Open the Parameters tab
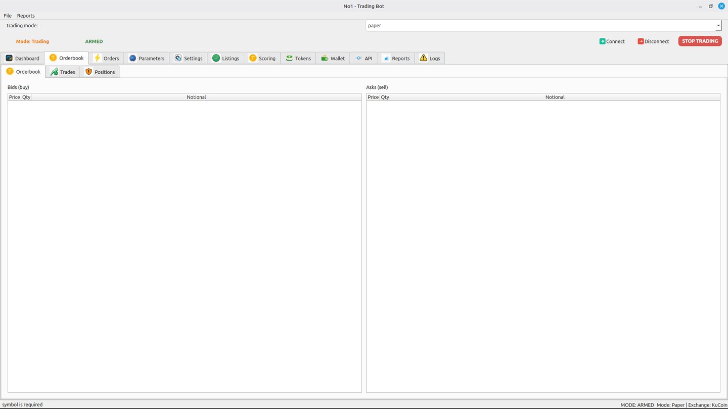This screenshot has width=728, height=409. click(147, 58)
